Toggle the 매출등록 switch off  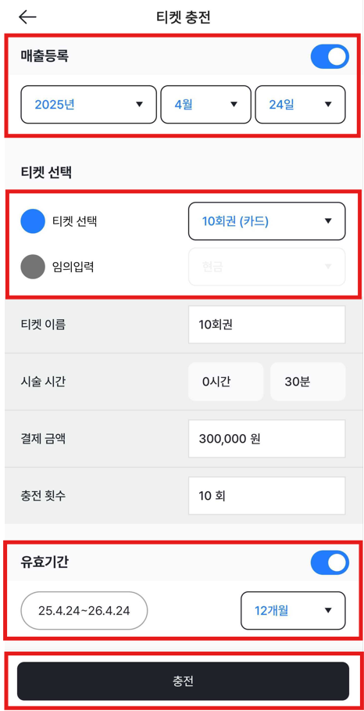click(x=330, y=56)
